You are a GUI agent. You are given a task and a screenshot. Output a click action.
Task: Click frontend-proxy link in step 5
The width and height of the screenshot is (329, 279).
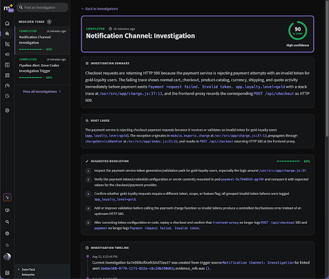226,223
